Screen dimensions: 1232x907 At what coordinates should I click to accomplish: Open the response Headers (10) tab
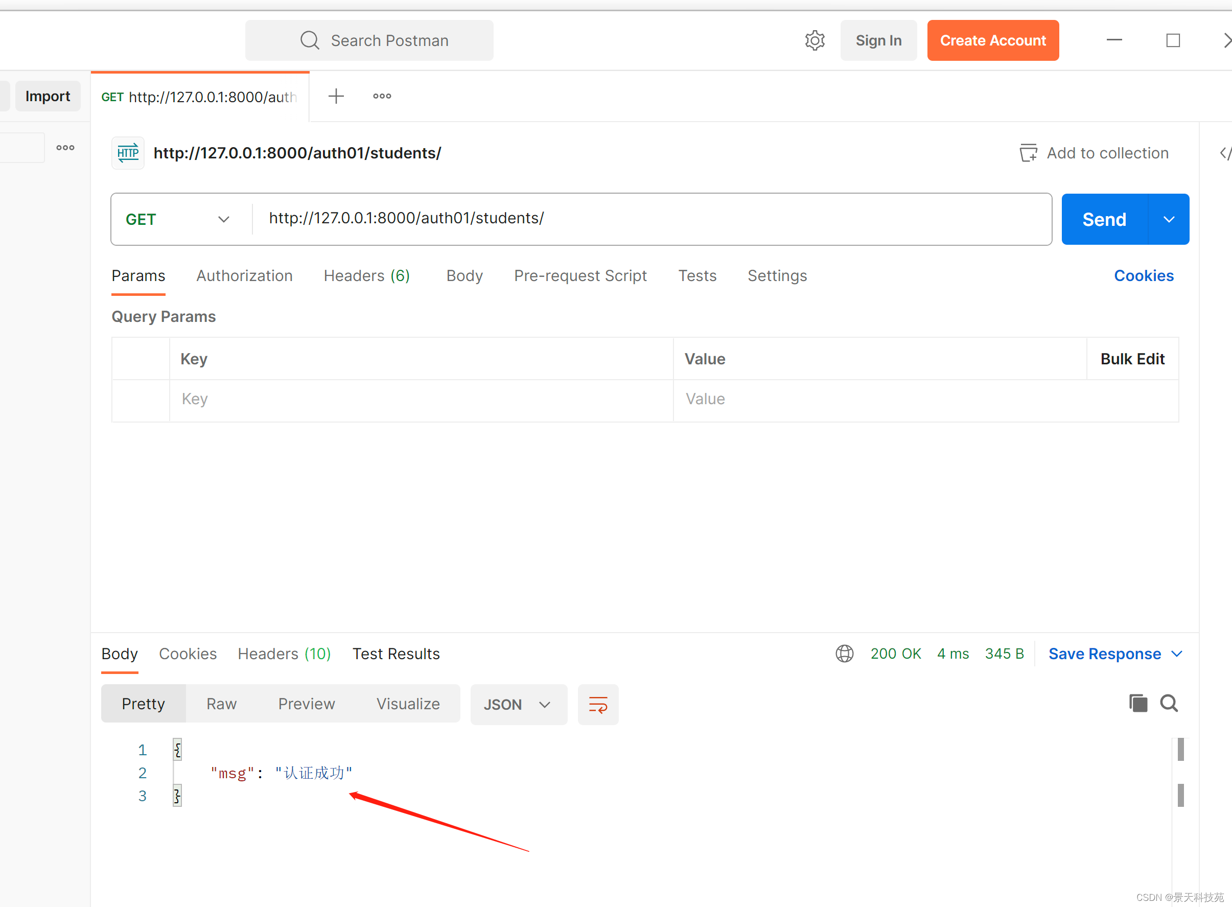(284, 654)
